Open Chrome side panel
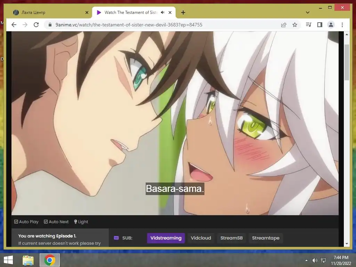Screen dimensions: 356x267 click(320, 25)
